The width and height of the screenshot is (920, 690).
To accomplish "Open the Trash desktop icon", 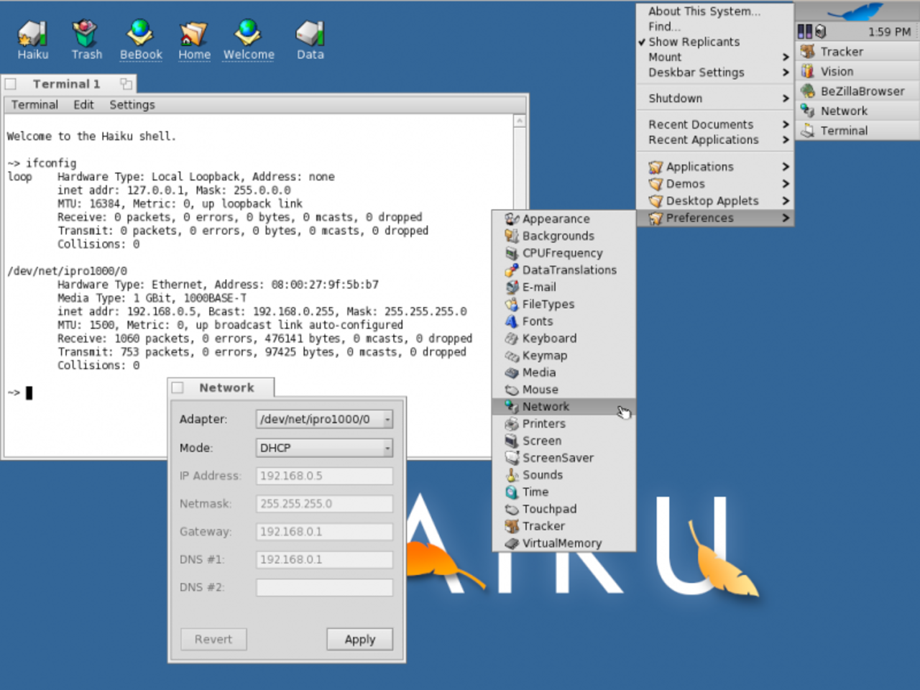I will pos(86,34).
